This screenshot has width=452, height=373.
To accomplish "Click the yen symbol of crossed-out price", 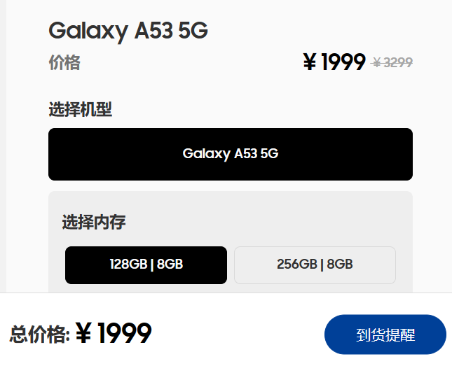I will point(377,63).
